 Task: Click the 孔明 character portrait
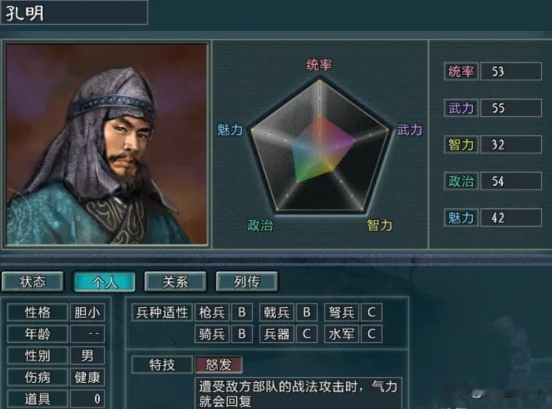[x=106, y=144]
